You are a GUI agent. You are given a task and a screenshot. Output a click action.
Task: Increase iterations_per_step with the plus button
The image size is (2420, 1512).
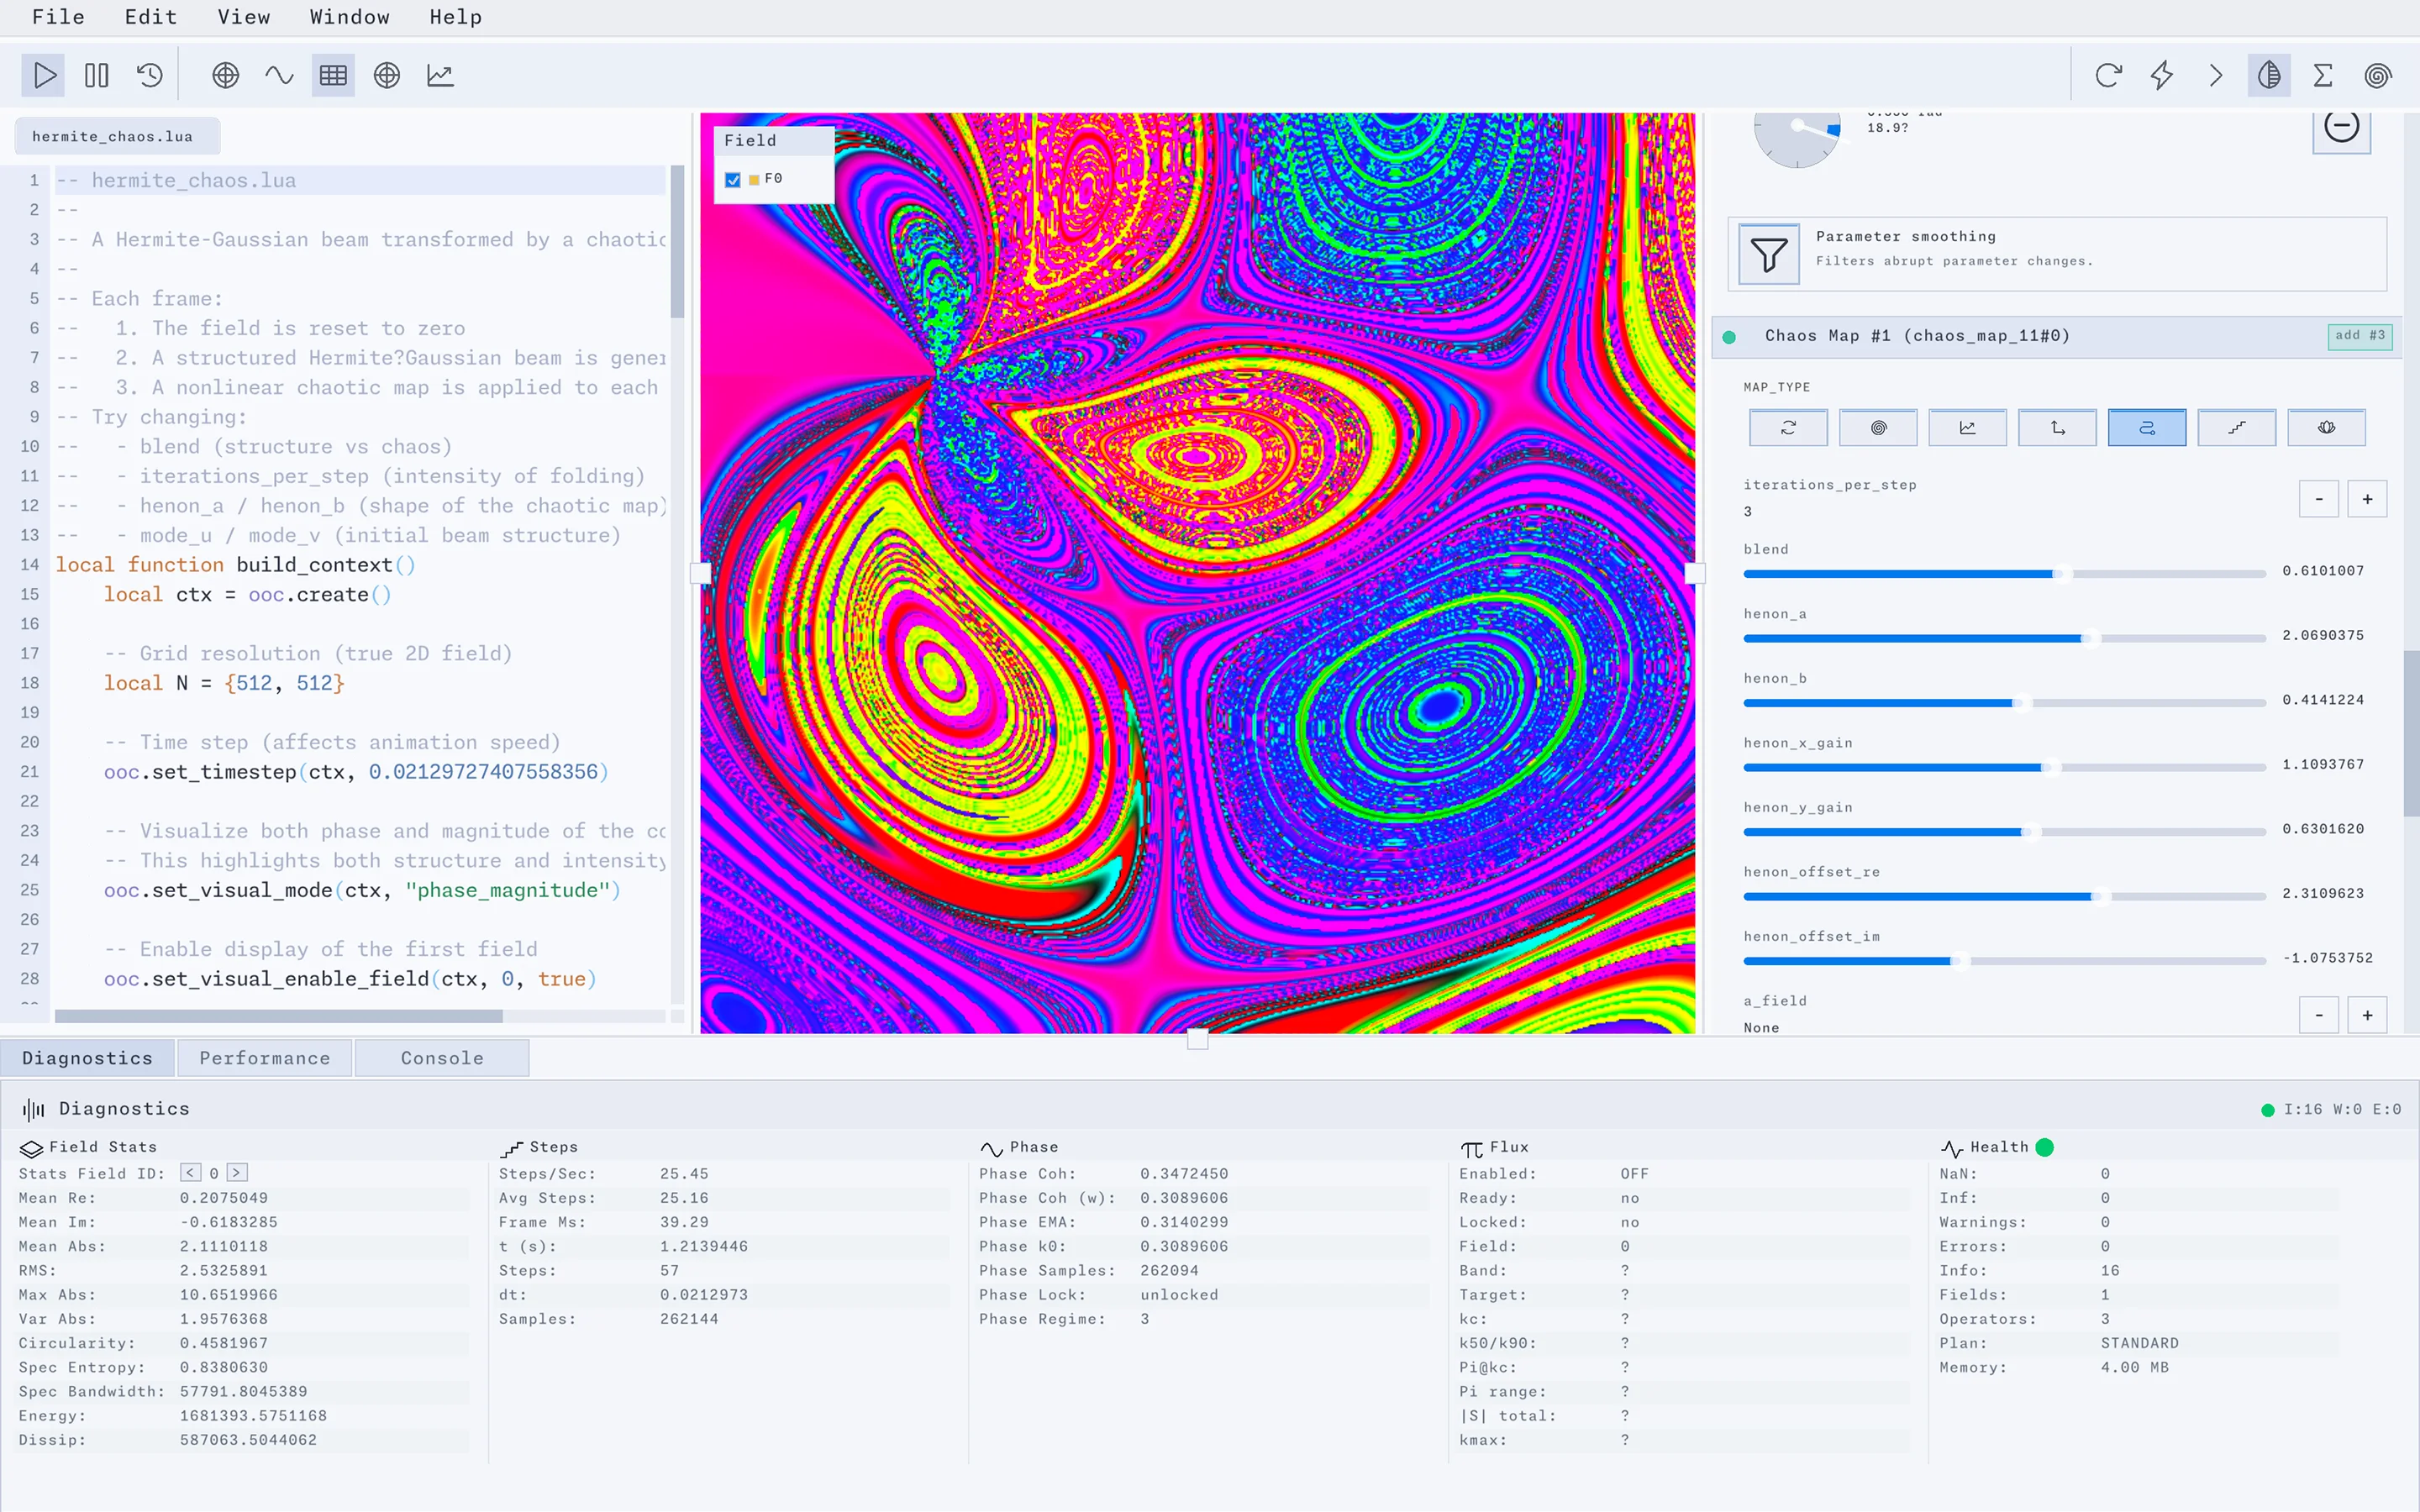coord(2367,499)
